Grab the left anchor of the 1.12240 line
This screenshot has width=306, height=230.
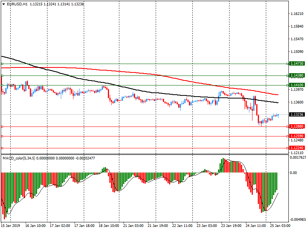tap(2, 148)
